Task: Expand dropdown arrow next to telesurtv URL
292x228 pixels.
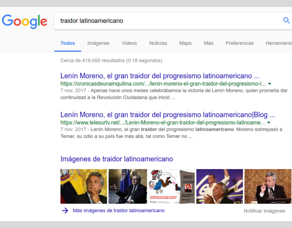Action: point(269,123)
